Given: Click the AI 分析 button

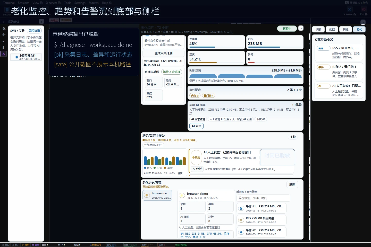Looking at the screenshot, I should pos(197,169).
